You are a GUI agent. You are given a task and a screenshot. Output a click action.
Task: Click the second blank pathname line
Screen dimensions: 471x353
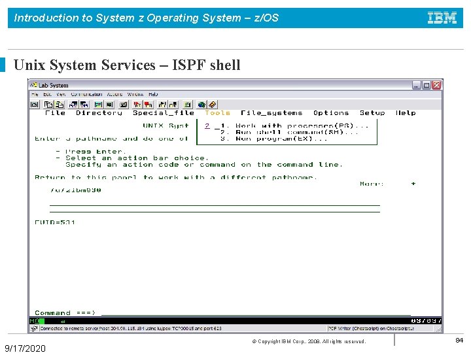(215, 209)
